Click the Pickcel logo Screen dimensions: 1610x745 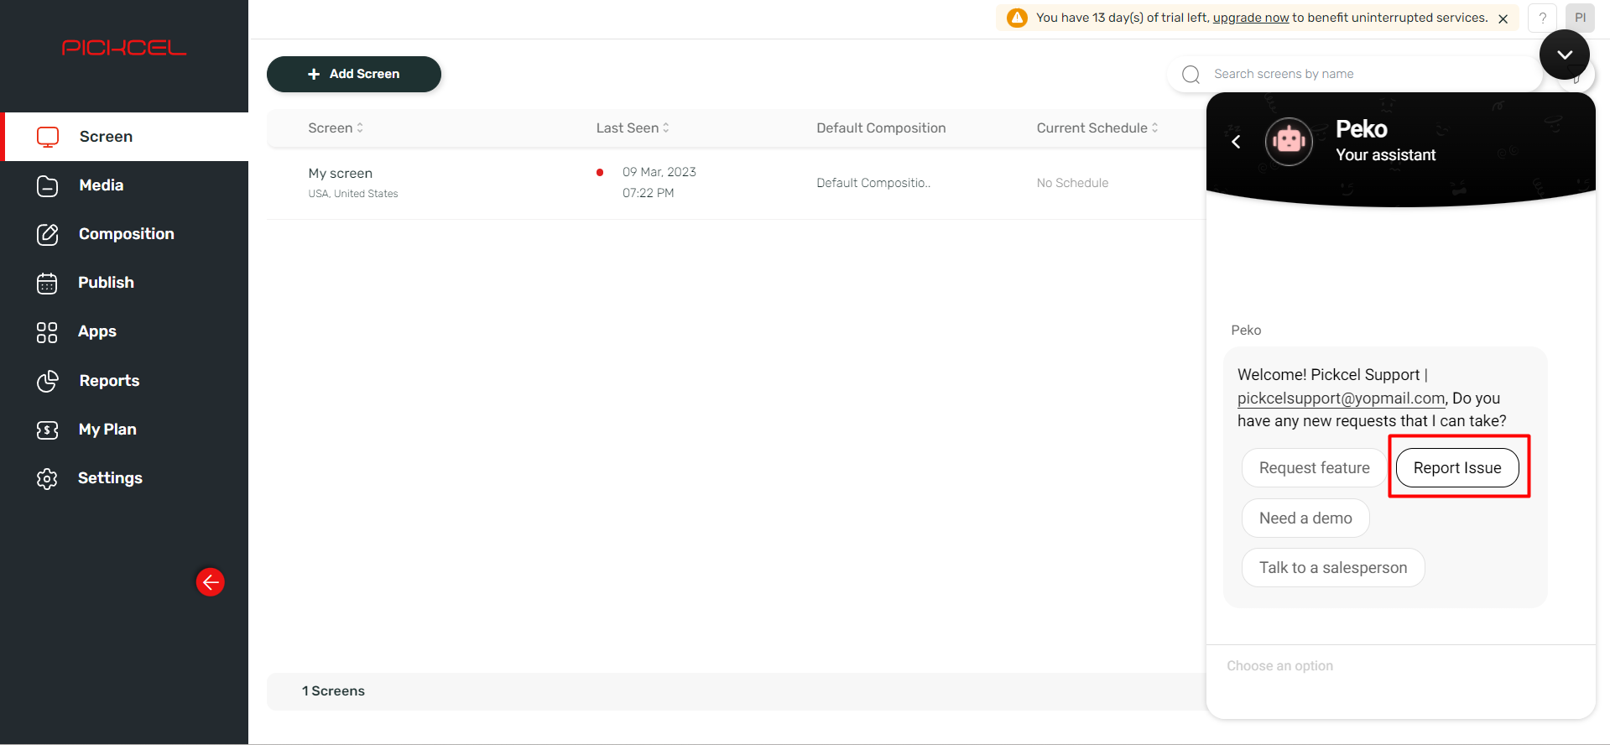pyautogui.click(x=124, y=48)
